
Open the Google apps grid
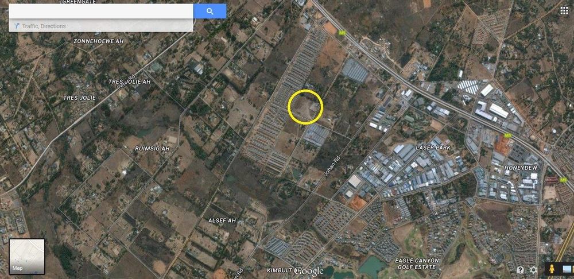click(x=564, y=10)
